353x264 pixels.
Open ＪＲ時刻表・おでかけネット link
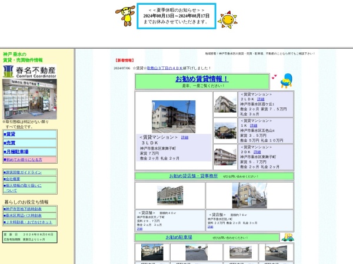pyautogui.click(x=28, y=222)
